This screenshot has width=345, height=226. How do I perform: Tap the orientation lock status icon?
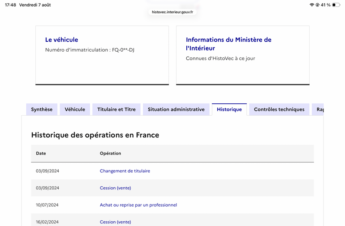(317, 5)
